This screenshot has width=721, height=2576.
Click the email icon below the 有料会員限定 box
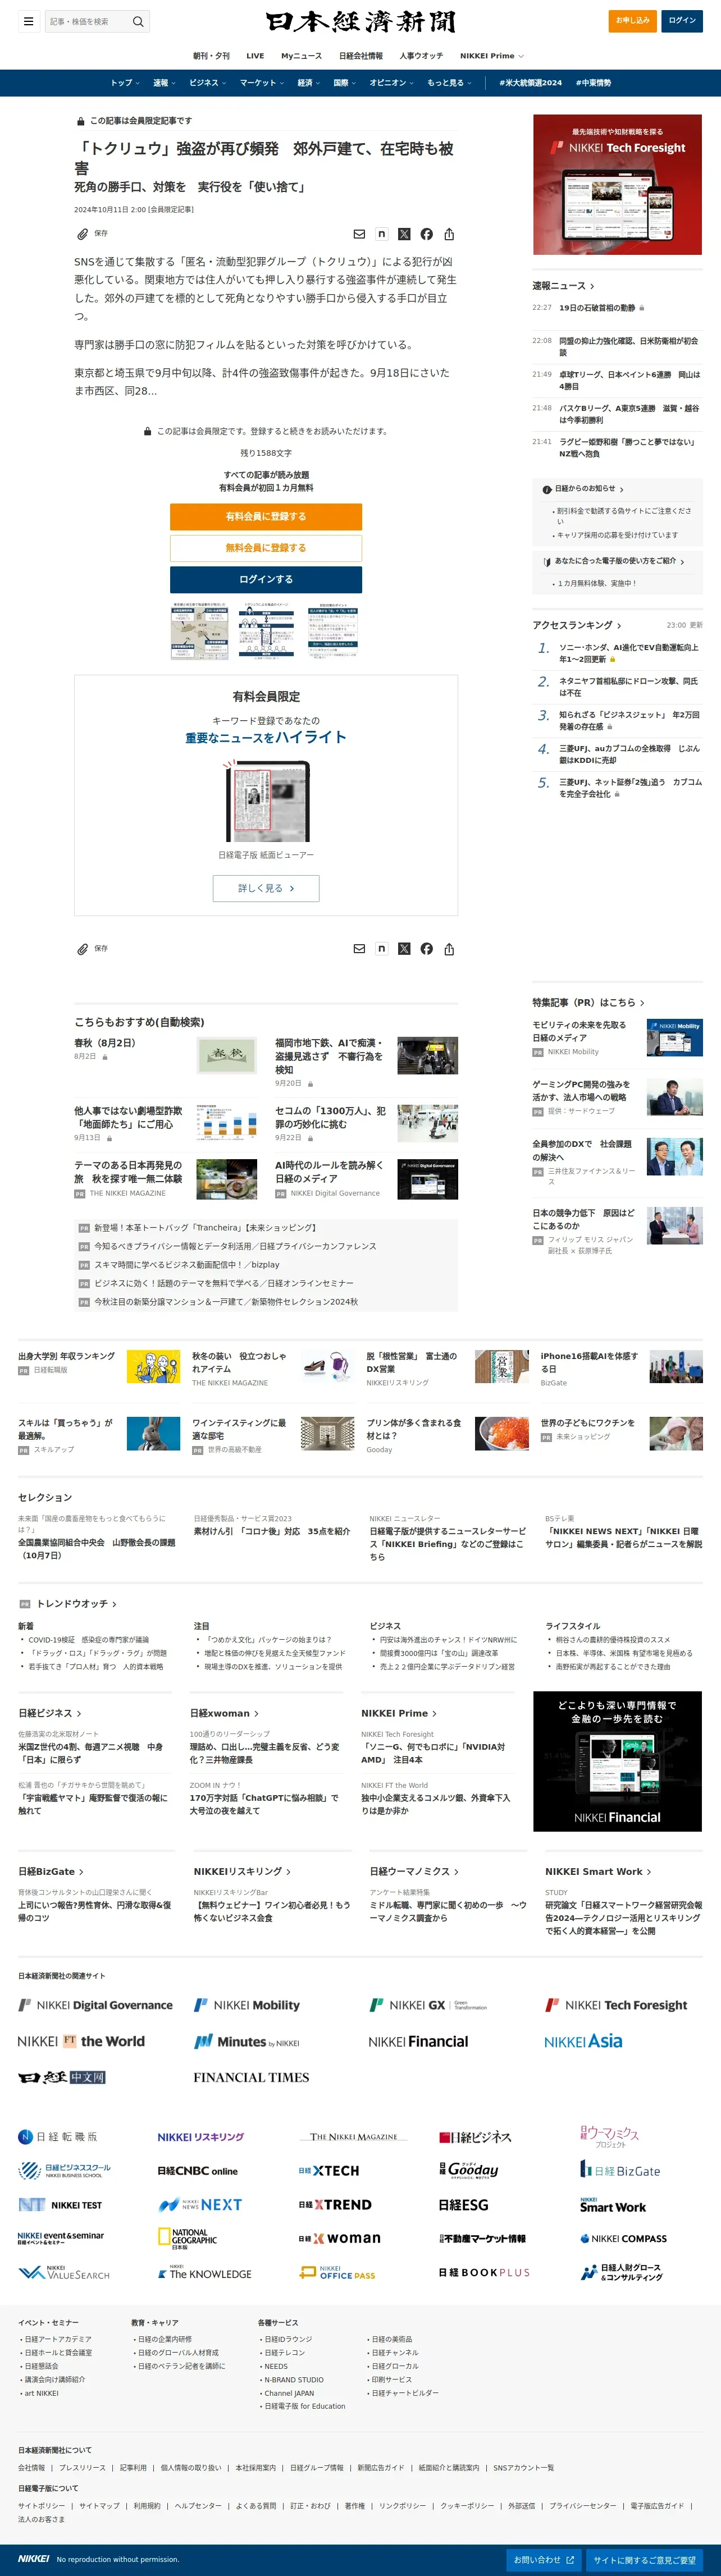(359, 949)
